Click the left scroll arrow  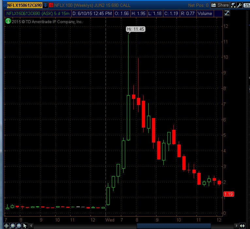pyautogui.click(x=31, y=226)
